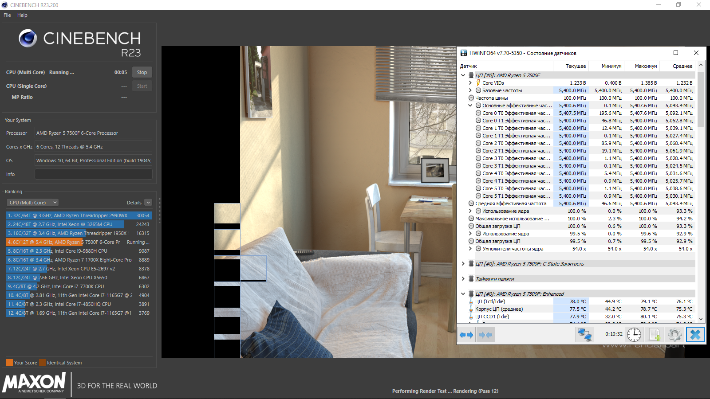Select ranking row Threadripper 2990WX 30054

[79, 215]
